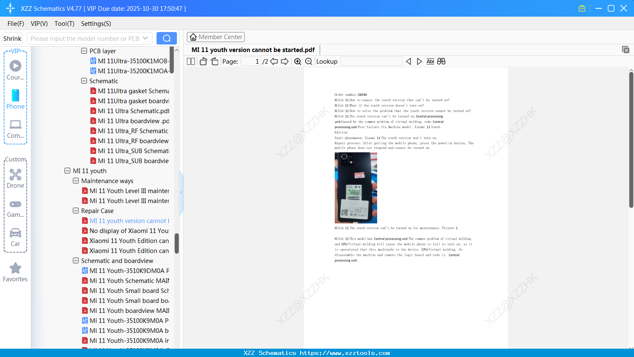Open 'Mi 11 Youth Schematic MAIN' file
The image size is (634, 357).
pos(125,280)
